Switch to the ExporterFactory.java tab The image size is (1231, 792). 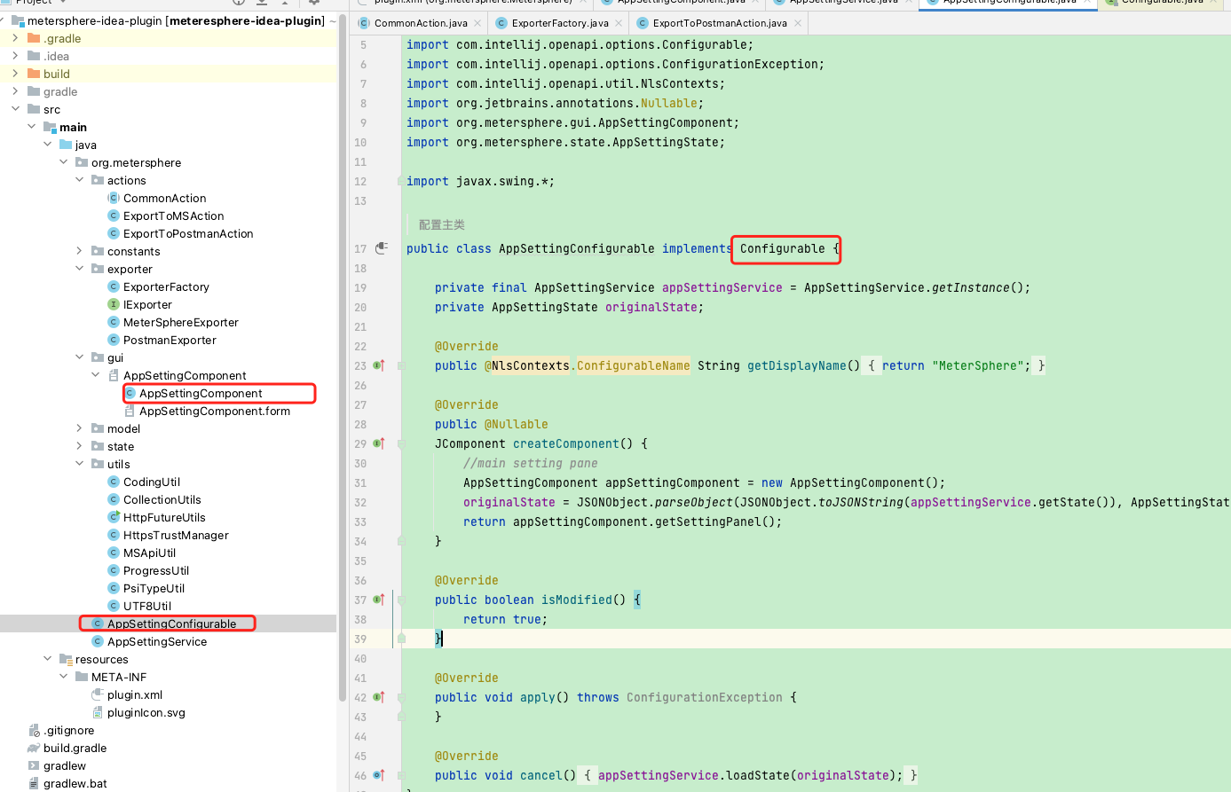pos(559,23)
